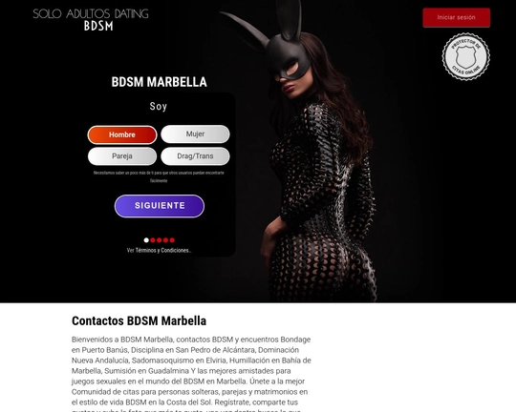Choose the Pareja option

tap(122, 156)
